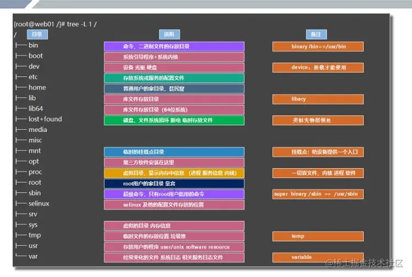Image resolution: width=412 pixels, height=277 pixels.
Task: Click box "库文件存放目录（64位系统）"
Action: (174, 110)
